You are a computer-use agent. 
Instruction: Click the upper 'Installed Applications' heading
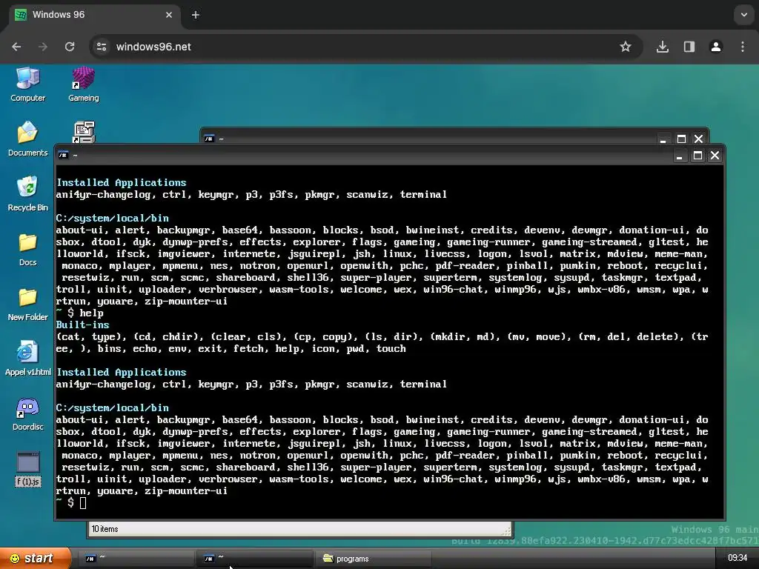tap(122, 182)
